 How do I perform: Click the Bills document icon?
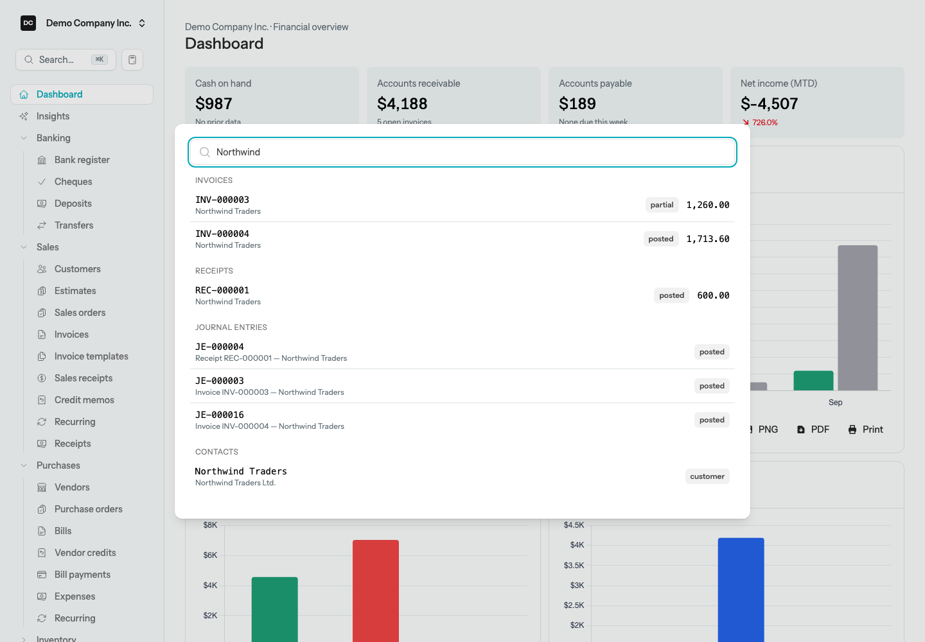point(42,531)
